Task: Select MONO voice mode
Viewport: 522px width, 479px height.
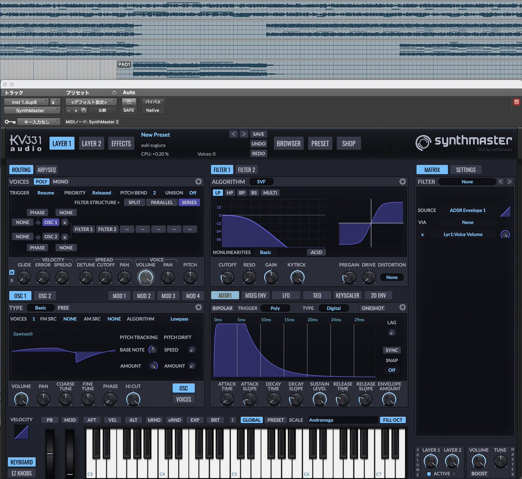Action: pos(60,182)
